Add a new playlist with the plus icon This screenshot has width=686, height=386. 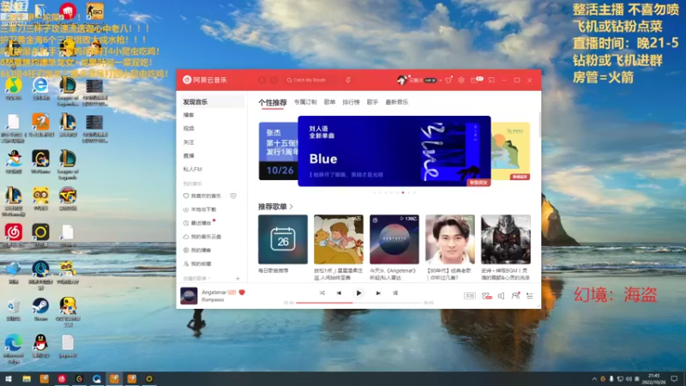click(238, 278)
